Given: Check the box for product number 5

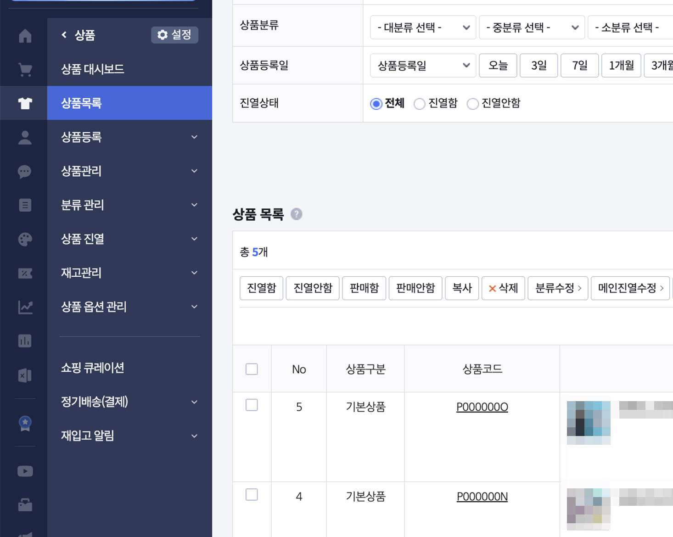Looking at the screenshot, I should [x=252, y=405].
